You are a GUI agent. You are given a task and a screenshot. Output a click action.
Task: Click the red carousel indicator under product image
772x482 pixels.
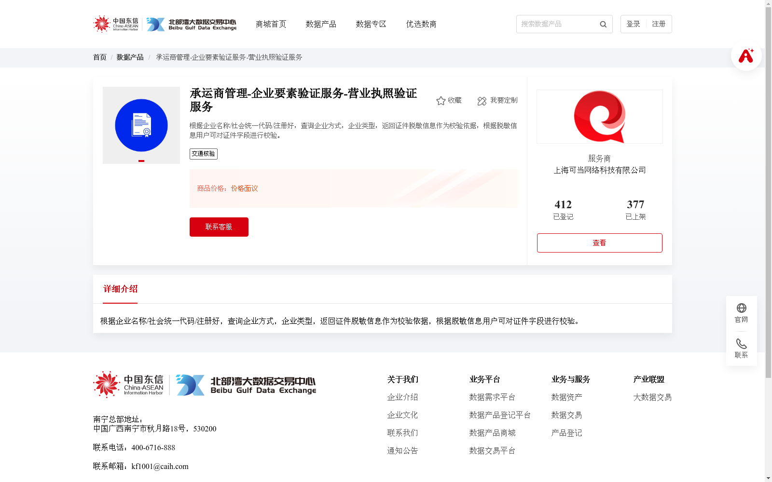click(x=141, y=161)
